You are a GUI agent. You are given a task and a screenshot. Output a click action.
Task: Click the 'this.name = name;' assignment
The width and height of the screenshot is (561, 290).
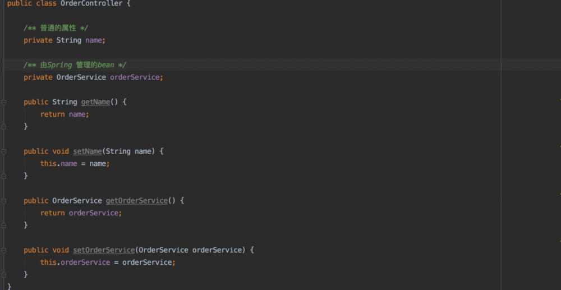tap(75, 164)
